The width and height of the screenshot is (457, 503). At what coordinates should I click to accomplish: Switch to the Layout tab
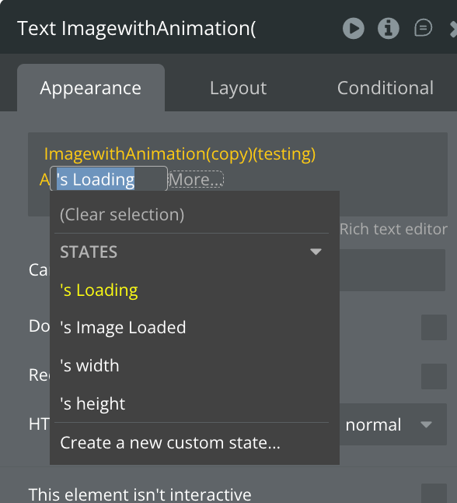238,87
